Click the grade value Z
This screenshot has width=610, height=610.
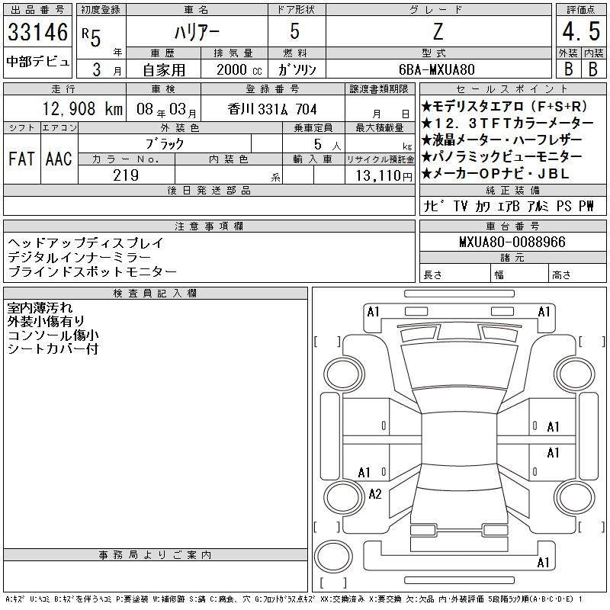click(438, 31)
